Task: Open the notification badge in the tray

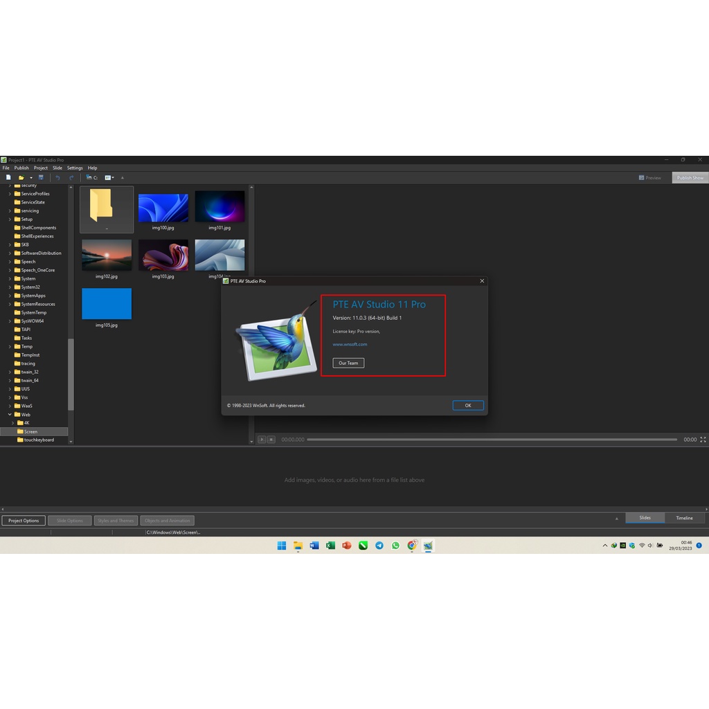Action: [x=699, y=546]
